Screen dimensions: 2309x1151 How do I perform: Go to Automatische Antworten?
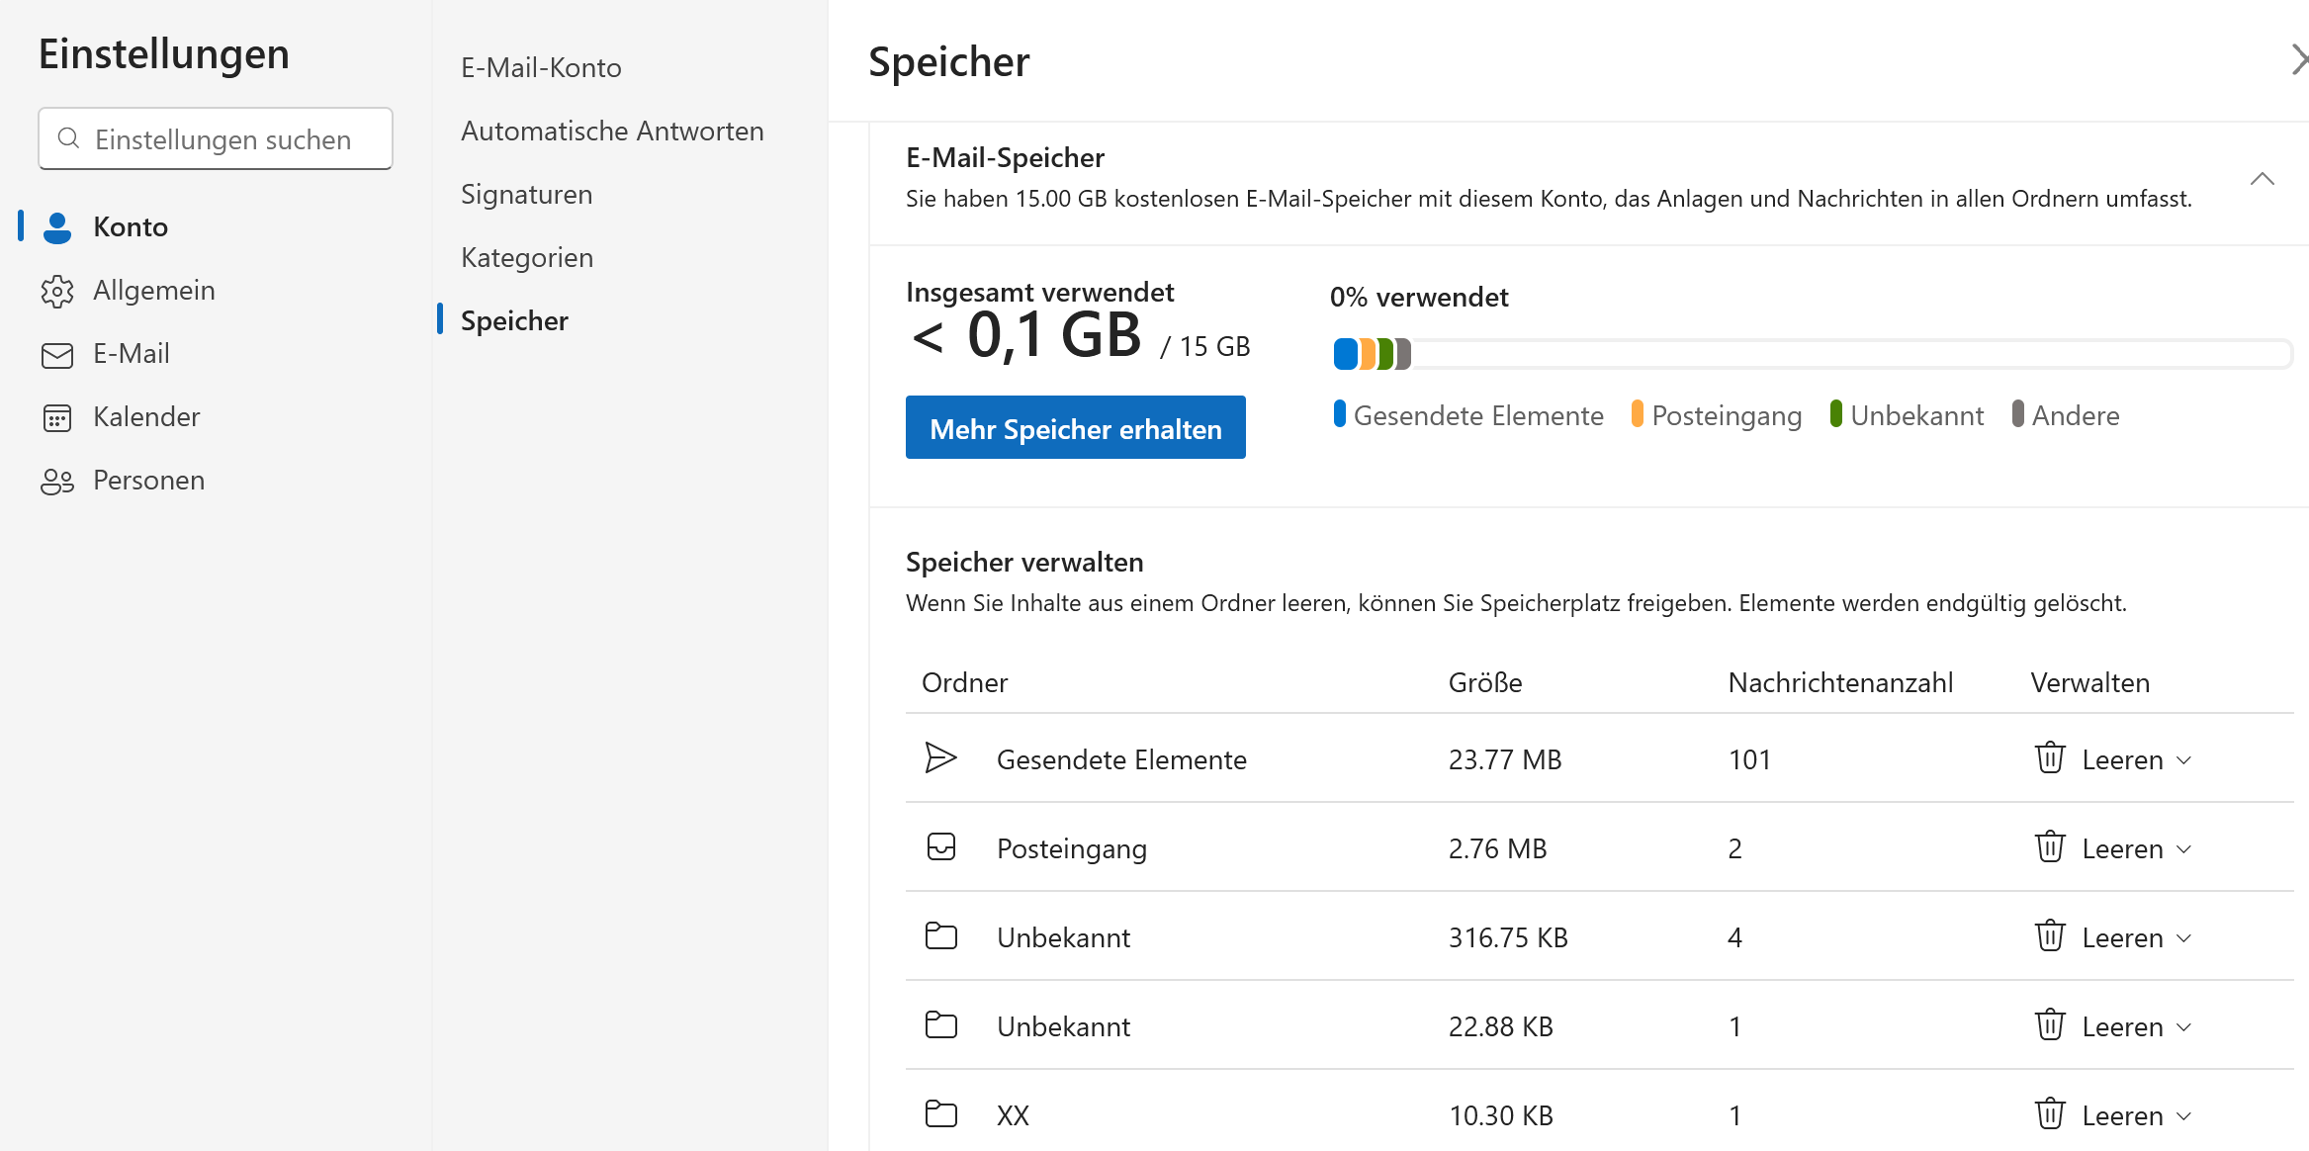pyautogui.click(x=611, y=132)
